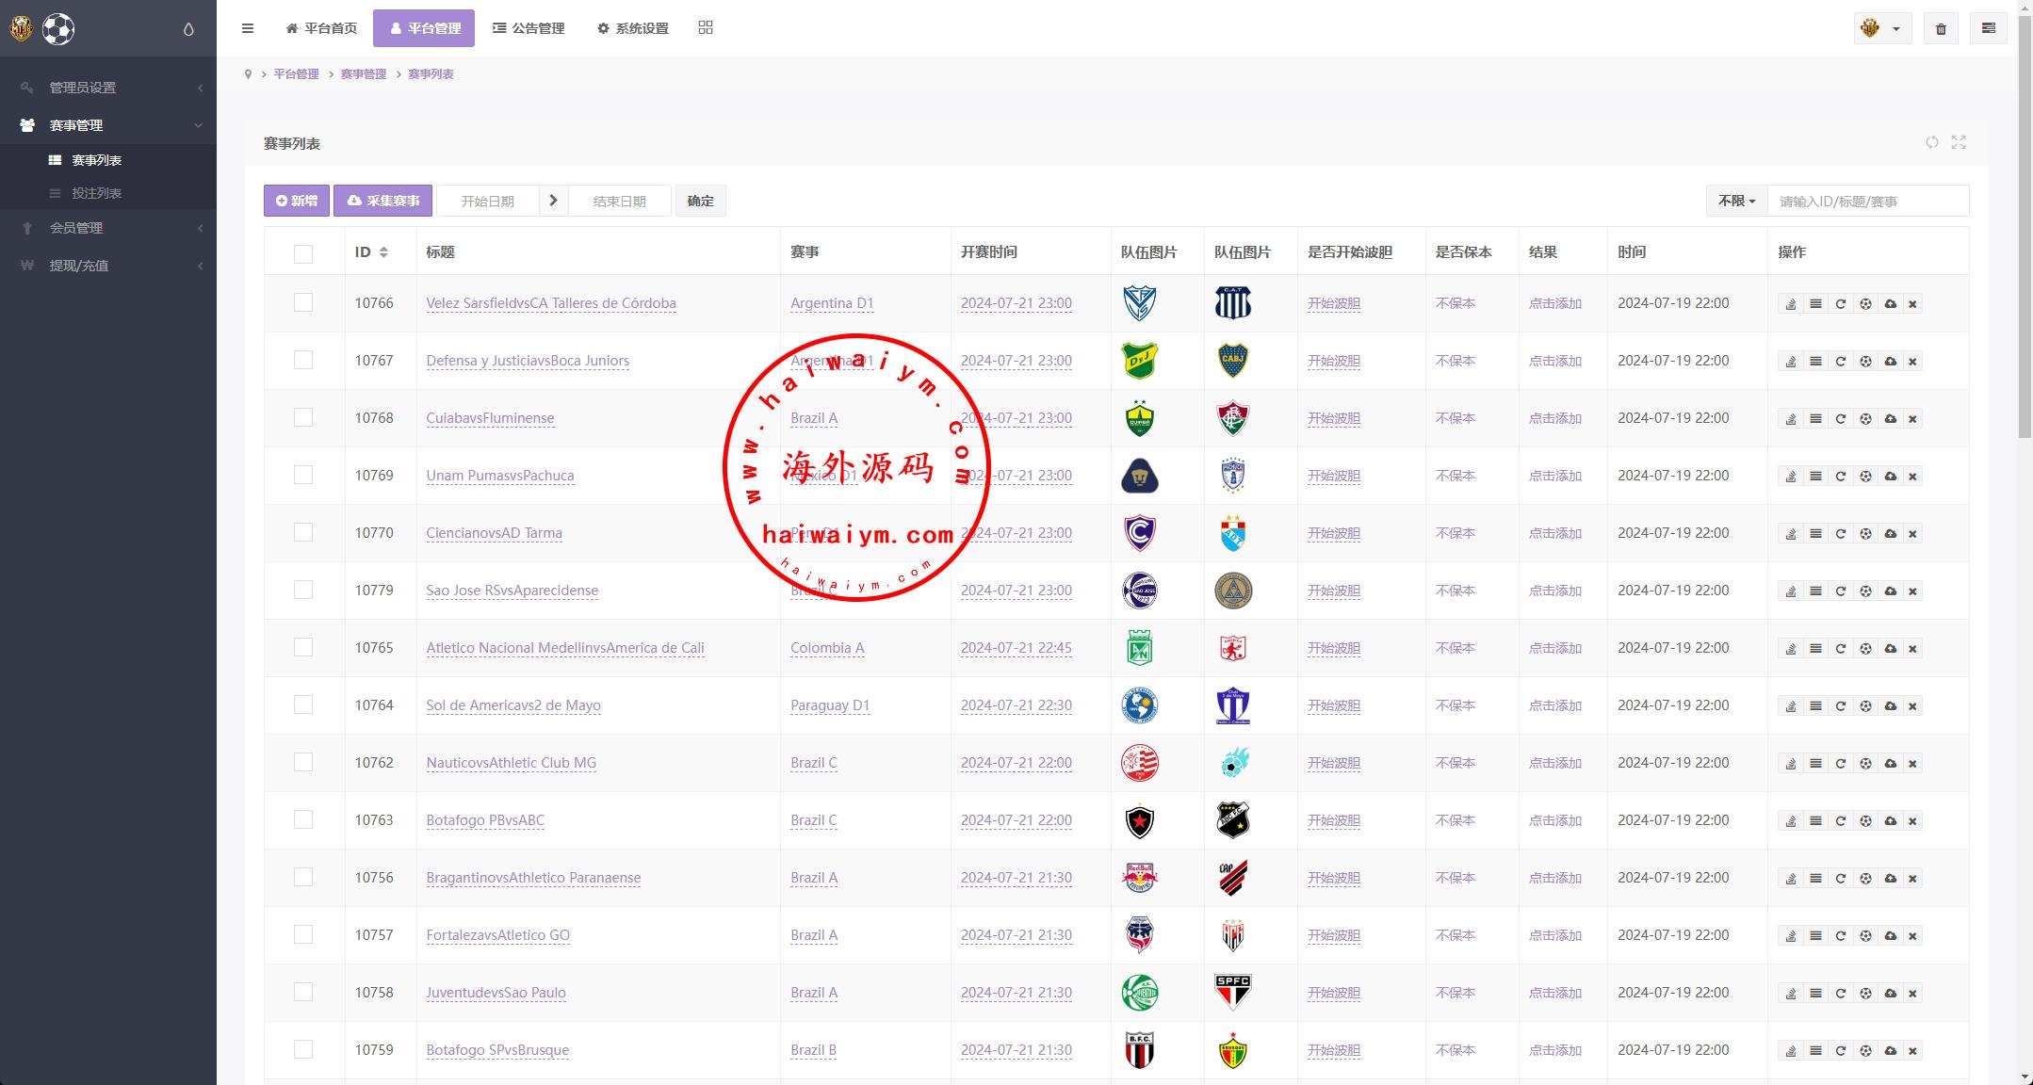Switch to the 公告管理 tab
2033x1085 pixels.
(x=529, y=28)
